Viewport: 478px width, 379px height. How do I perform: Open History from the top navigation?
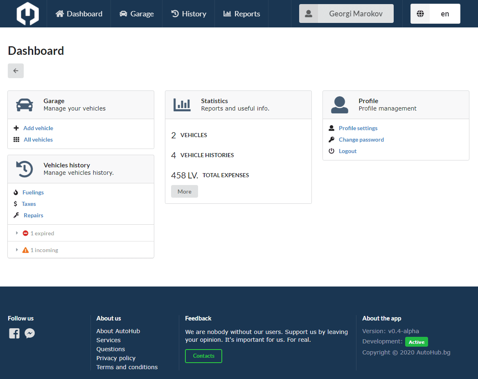[188, 14]
